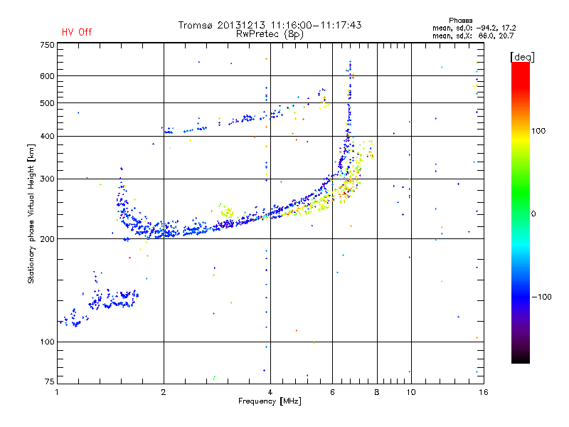The height and width of the screenshot is (427, 569).
Task: Click the subtitle "RwPretec (8p)"
Action: coord(270,34)
